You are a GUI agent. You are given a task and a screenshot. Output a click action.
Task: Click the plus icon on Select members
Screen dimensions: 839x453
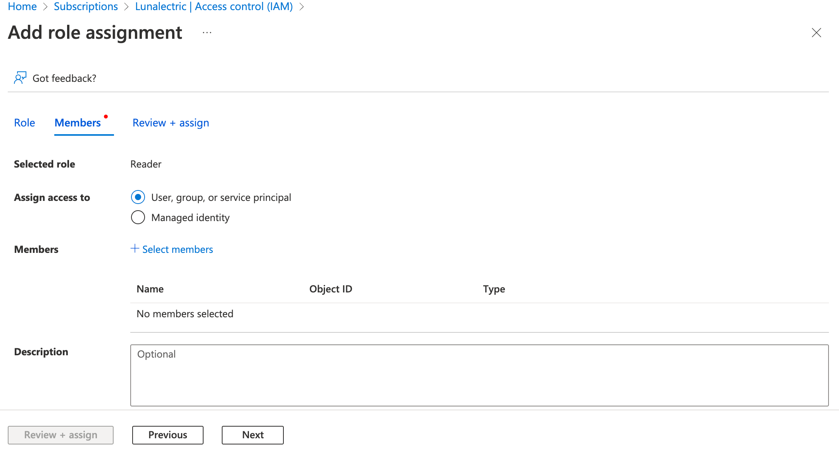[x=135, y=249]
